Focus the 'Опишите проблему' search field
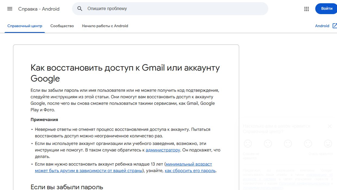Viewport: 337px width, 190px height. [170, 9]
